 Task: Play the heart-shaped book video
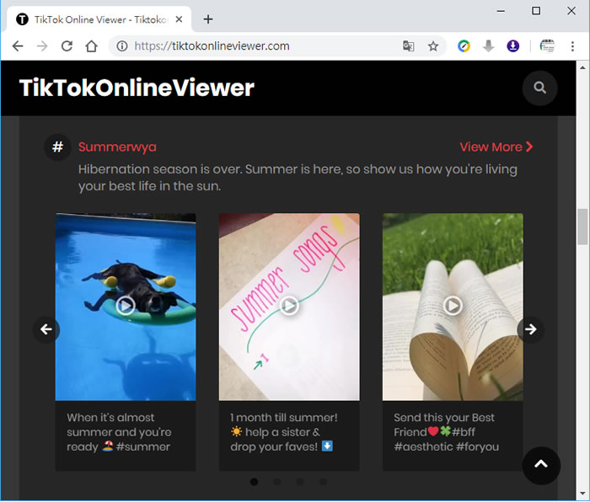(453, 306)
